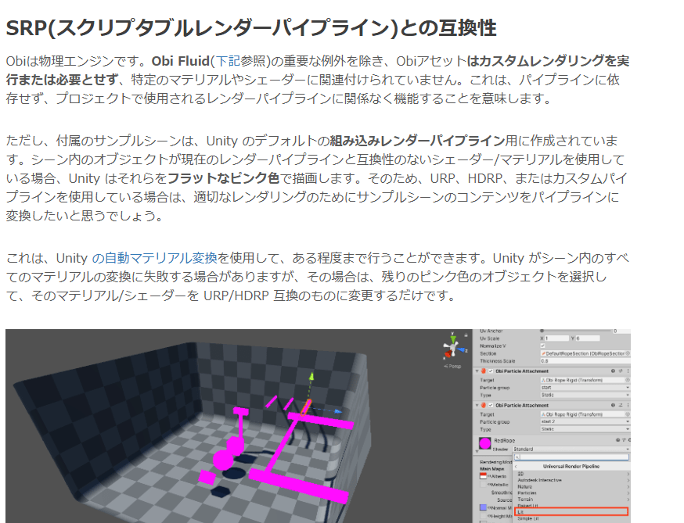
Task: Click the Albedo texture slot icon
Action: [483, 475]
